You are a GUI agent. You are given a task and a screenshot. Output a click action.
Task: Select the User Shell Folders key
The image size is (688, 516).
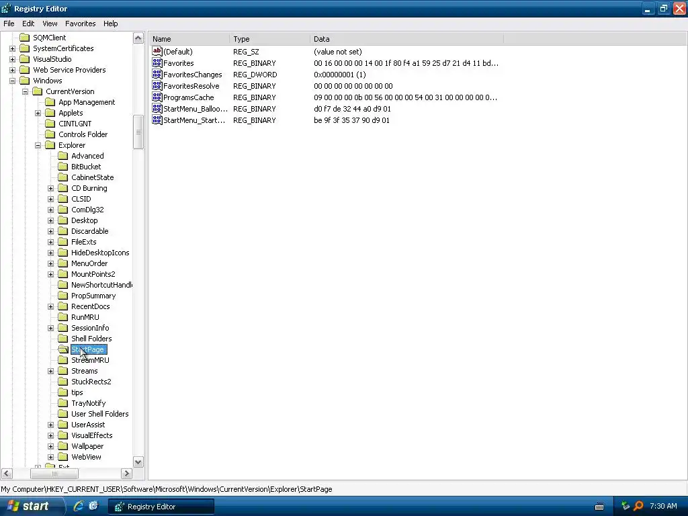pos(100,414)
